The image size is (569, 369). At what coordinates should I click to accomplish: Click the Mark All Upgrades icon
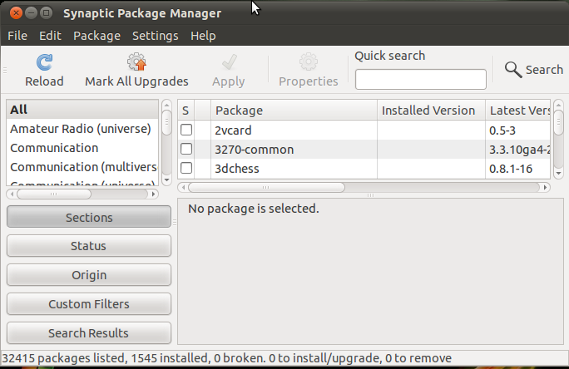[x=136, y=62]
